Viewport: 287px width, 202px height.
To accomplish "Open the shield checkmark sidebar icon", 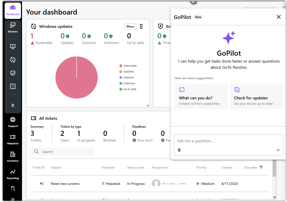I will click(x=13, y=73).
